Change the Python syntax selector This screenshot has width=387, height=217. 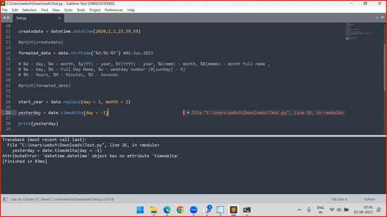point(369,200)
